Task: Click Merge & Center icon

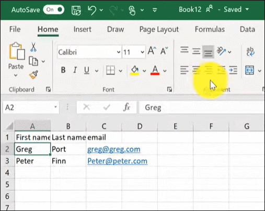Action: click(x=249, y=70)
